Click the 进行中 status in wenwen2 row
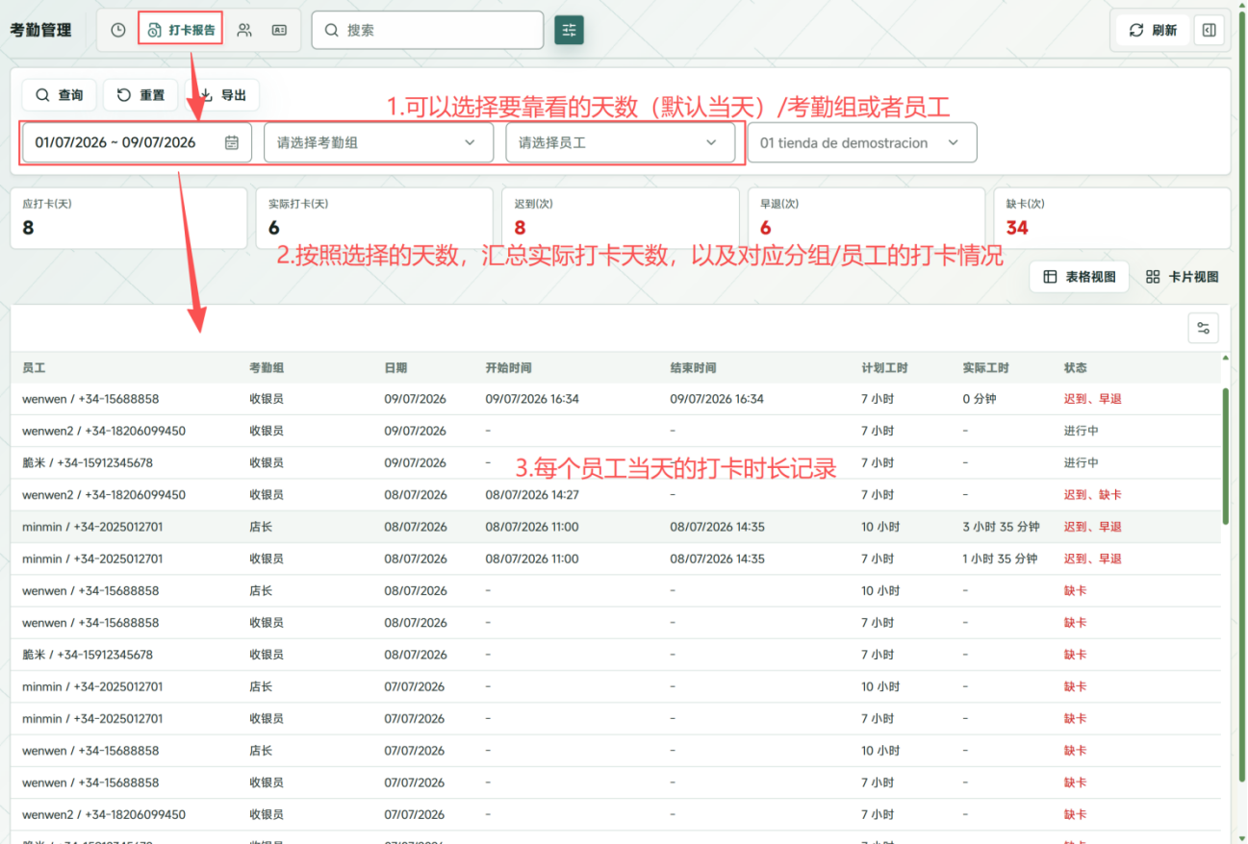 coord(1082,431)
